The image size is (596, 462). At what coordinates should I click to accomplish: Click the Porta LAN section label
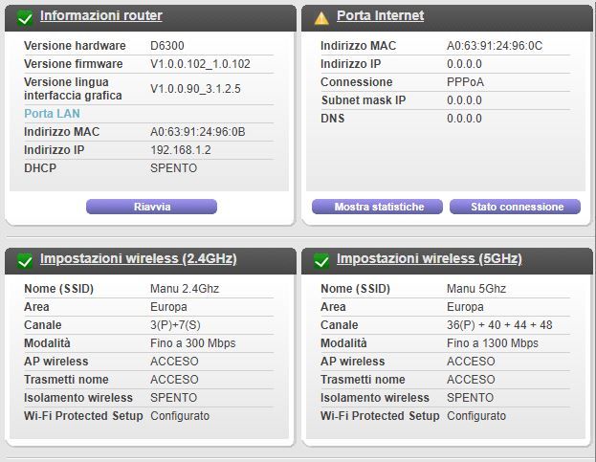(x=52, y=114)
